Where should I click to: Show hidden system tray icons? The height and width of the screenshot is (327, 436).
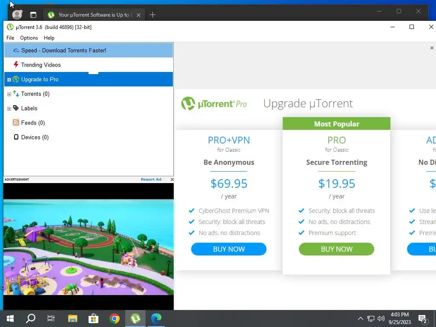pyautogui.click(x=360, y=318)
